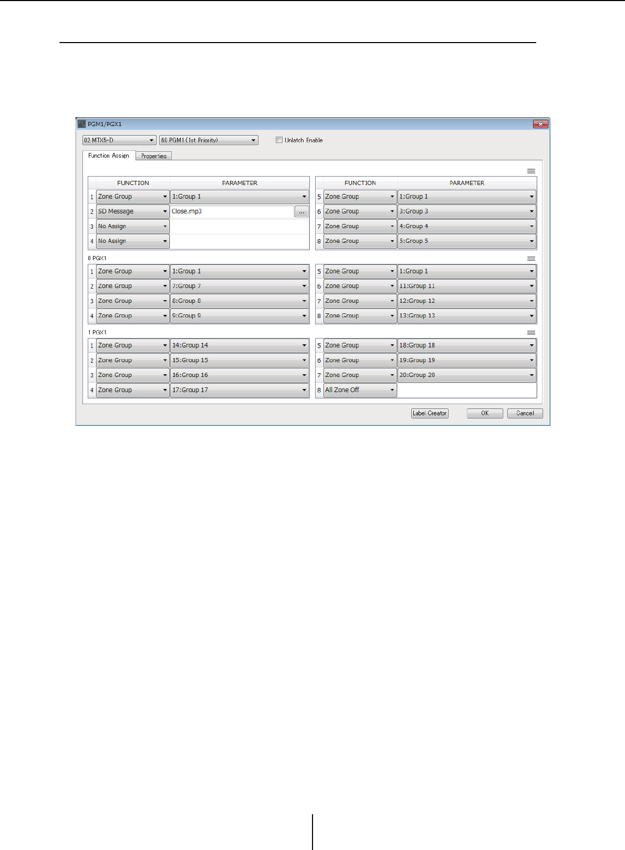Open function dropdown beside 14:Group 14
The image size is (625, 850).
[132, 345]
